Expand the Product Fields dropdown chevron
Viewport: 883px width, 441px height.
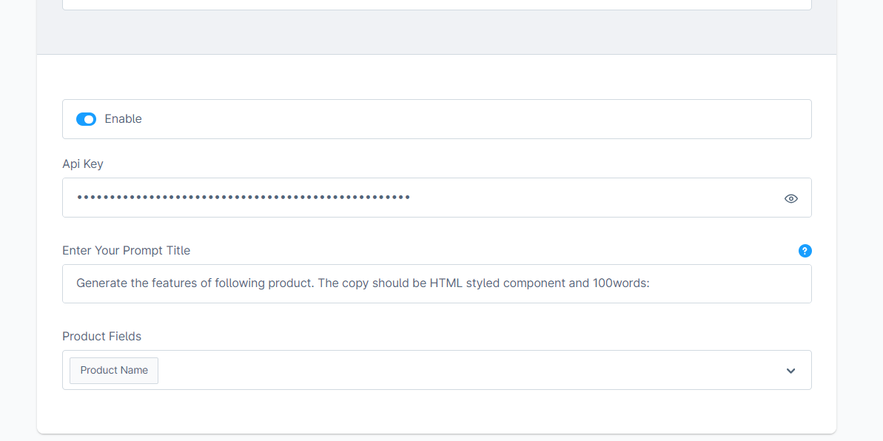(x=790, y=371)
